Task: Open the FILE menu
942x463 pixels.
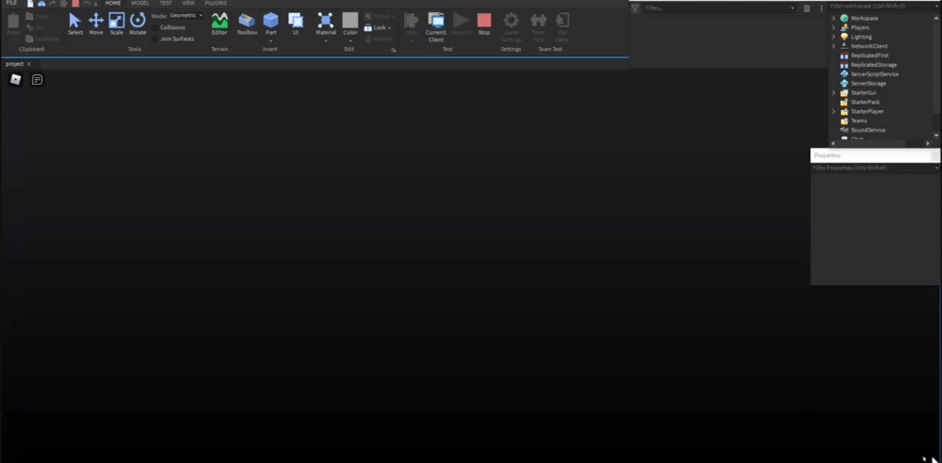Action: pyautogui.click(x=11, y=3)
